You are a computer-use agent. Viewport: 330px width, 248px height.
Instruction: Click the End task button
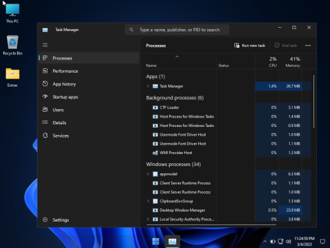286,46
